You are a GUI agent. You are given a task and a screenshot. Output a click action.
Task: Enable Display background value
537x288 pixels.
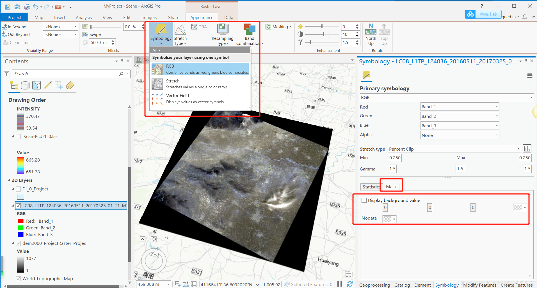pyautogui.click(x=364, y=200)
